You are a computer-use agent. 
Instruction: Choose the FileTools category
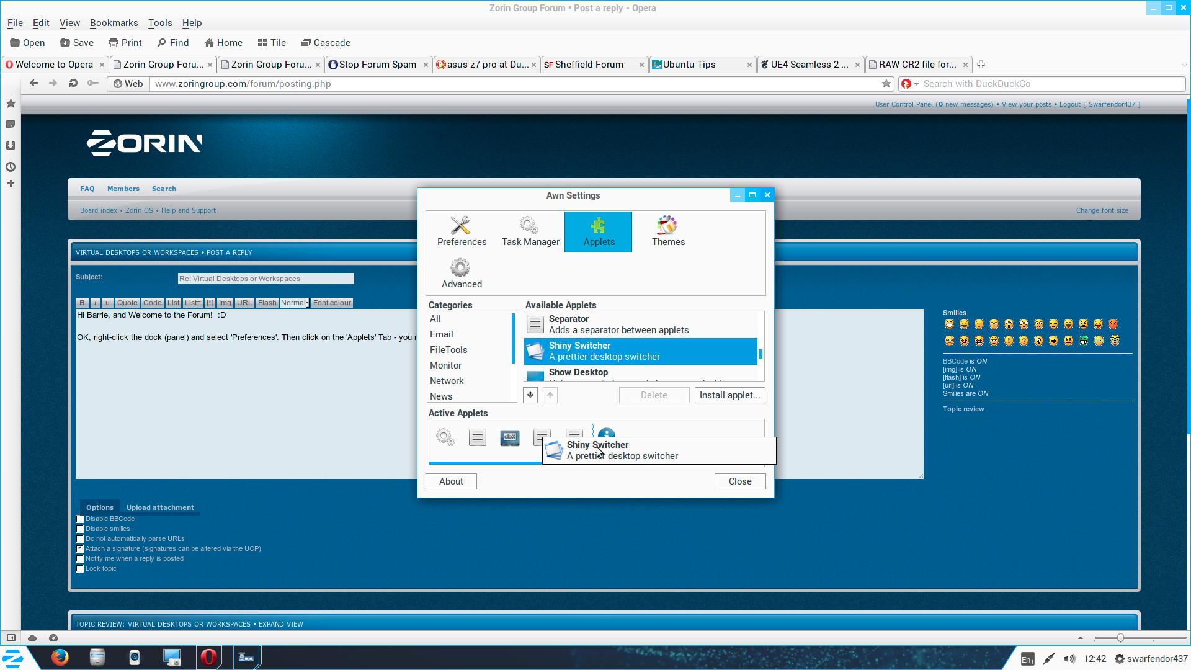pos(448,350)
